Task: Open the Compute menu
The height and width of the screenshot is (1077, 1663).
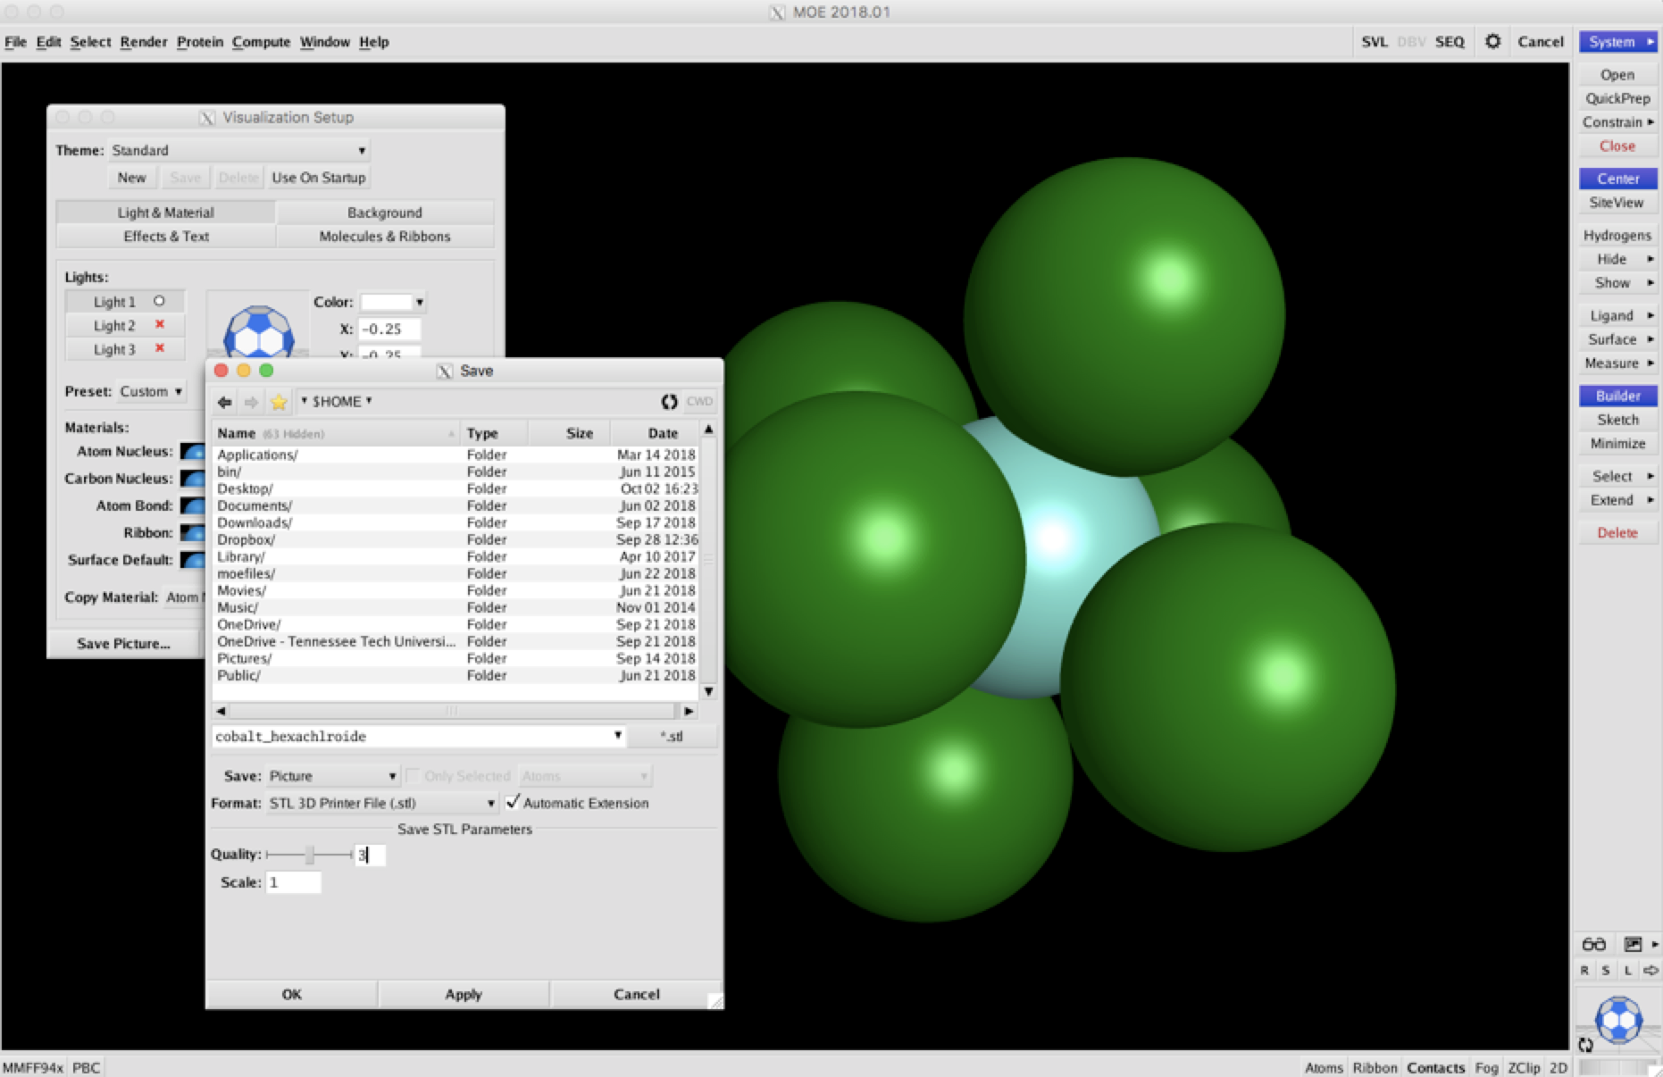Action: coord(261,41)
